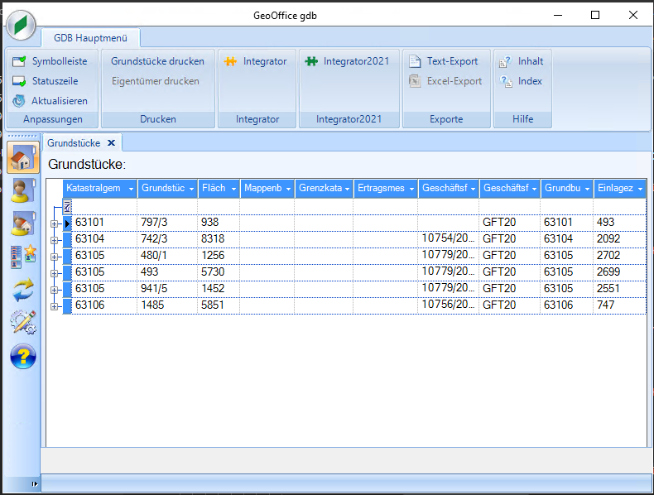Close the Grundstücke tab
Screen dimensions: 654x495
pos(112,143)
